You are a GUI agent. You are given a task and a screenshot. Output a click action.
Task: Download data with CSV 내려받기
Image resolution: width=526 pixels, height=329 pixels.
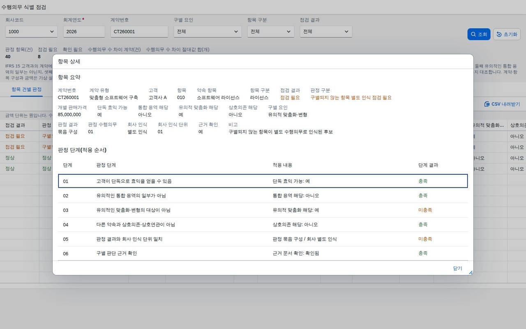[502, 104]
